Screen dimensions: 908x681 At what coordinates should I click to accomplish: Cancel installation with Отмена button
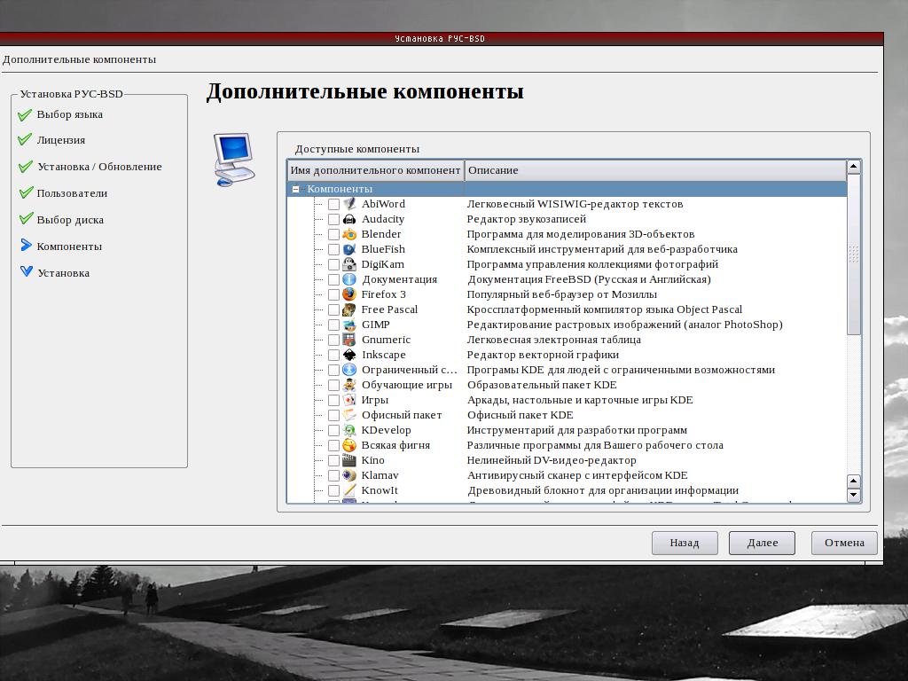coord(844,544)
